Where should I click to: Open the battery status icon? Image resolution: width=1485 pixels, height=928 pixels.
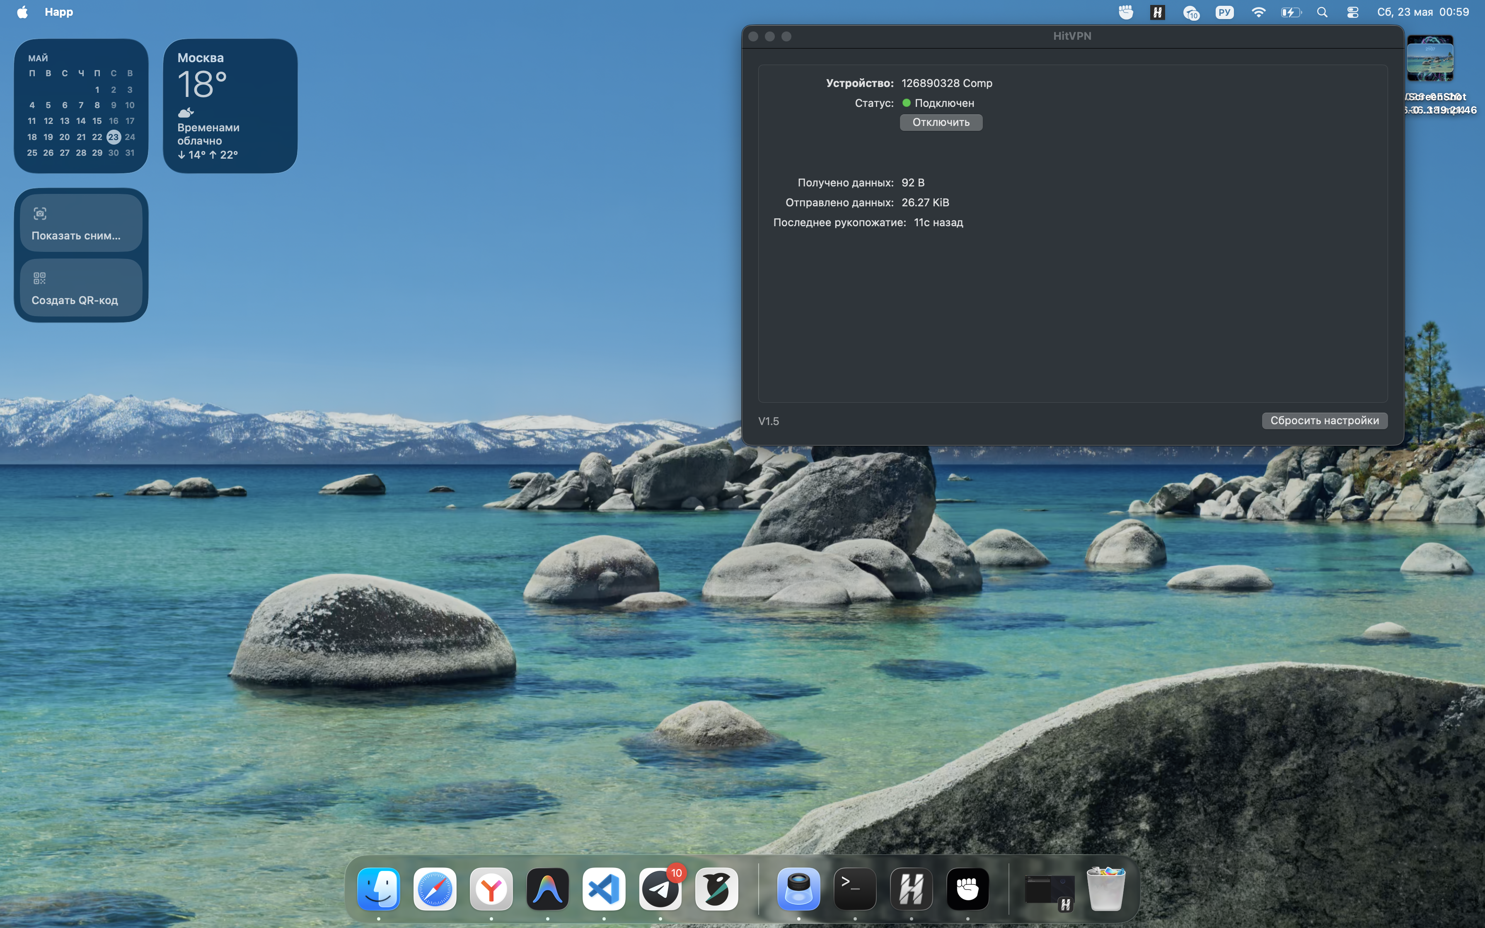point(1291,12)
